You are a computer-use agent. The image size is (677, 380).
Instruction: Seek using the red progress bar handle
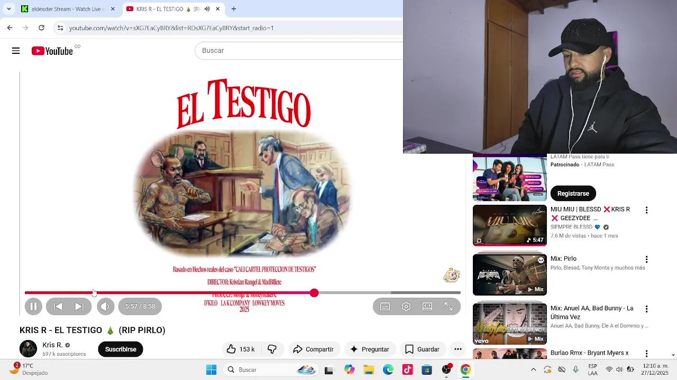(314, 292)
